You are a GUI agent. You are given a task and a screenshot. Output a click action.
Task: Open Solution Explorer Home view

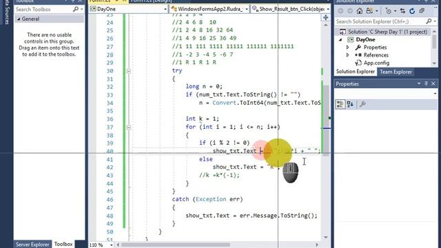tap(360, 11)
